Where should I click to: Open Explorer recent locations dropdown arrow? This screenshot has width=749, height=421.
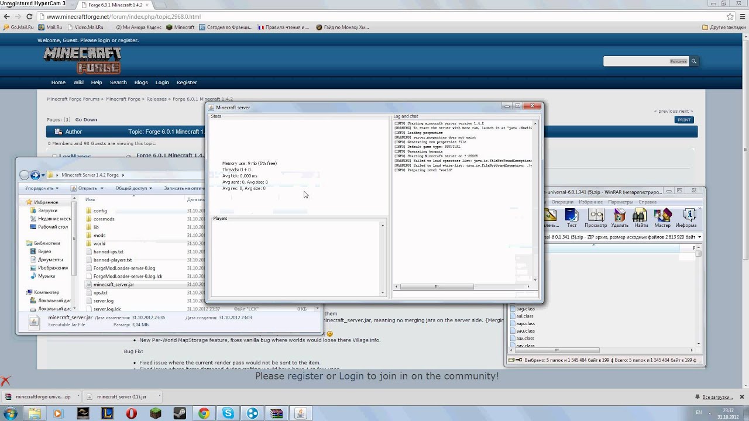tap(44, 175)
